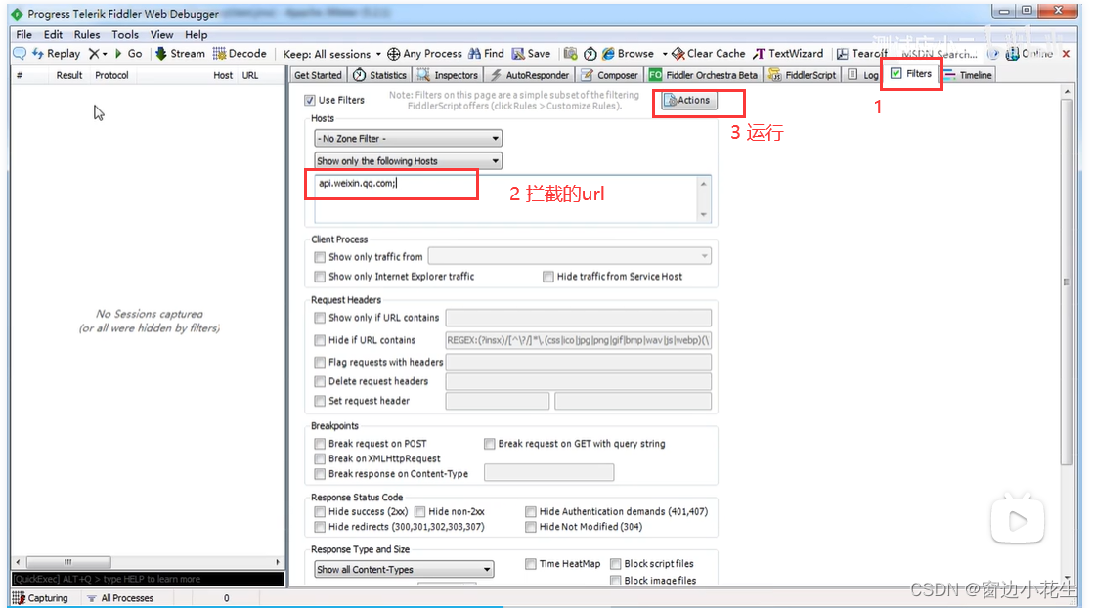Click the timer clock toolbar icon
1093x608 pixels.
(x=590, y=54)
